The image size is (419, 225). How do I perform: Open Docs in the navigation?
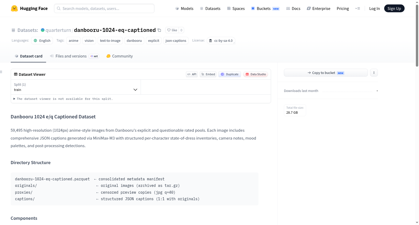[x=293, y=8]
